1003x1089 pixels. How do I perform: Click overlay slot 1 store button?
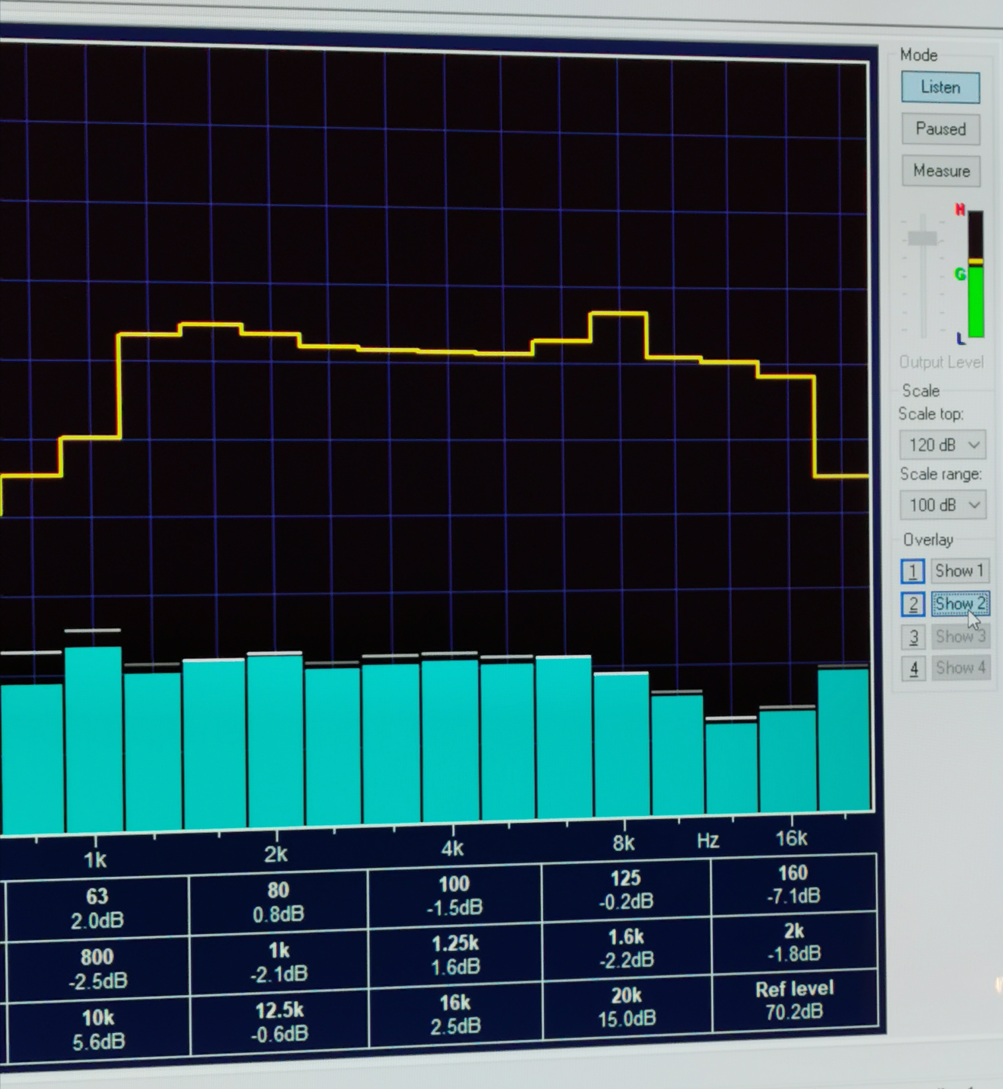click(912, 571)
